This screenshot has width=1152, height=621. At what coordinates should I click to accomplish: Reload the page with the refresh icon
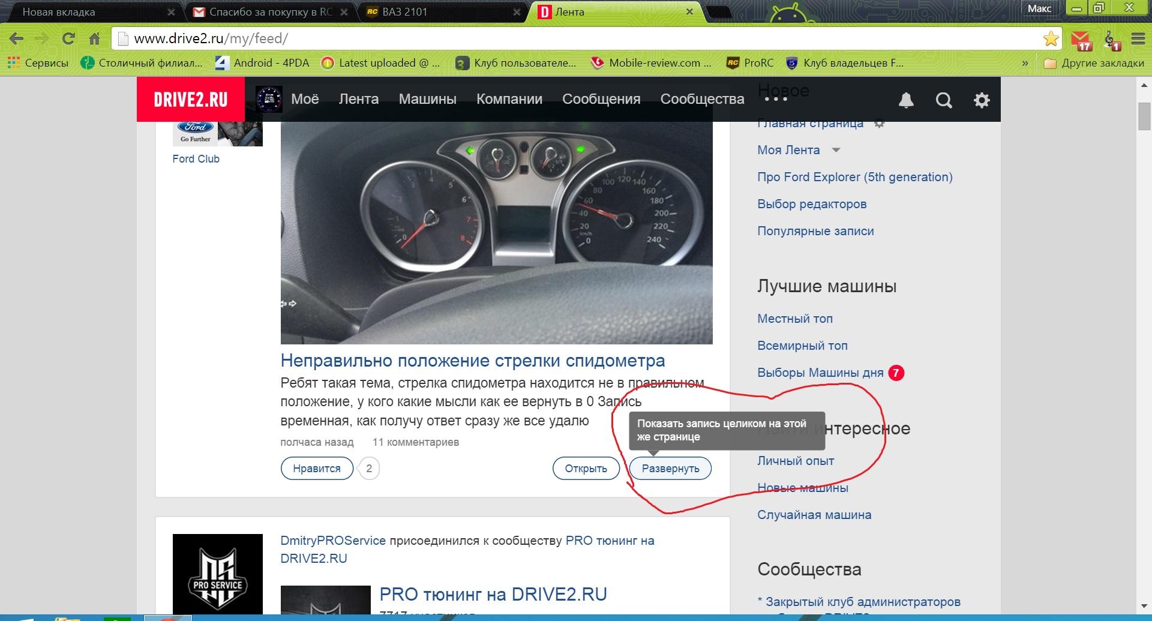tap(68, 39)
